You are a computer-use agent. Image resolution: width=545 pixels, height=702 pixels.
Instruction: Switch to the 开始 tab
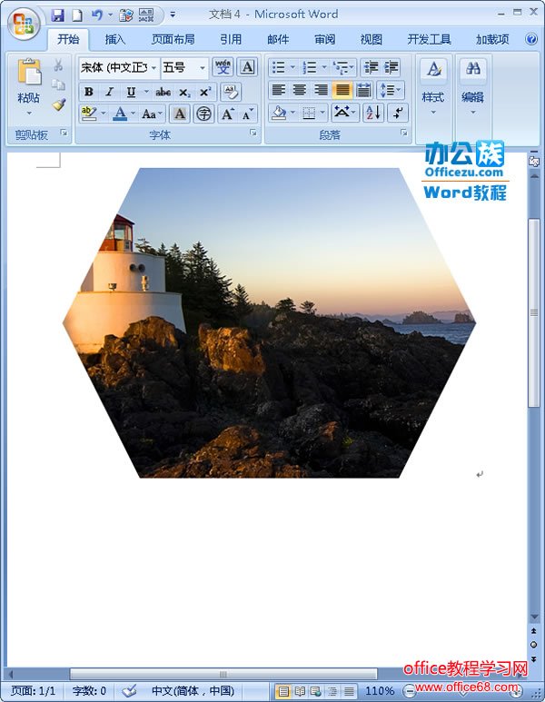(x=68, y=39)
